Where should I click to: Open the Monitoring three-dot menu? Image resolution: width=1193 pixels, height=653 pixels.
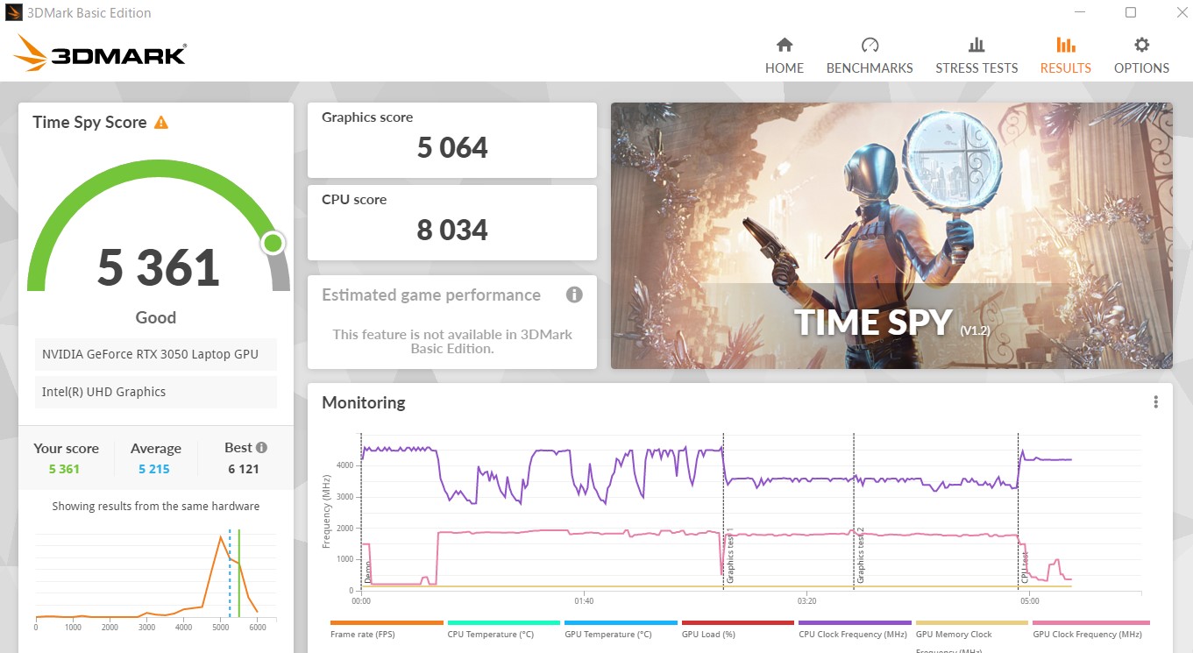coord(1155,402)
